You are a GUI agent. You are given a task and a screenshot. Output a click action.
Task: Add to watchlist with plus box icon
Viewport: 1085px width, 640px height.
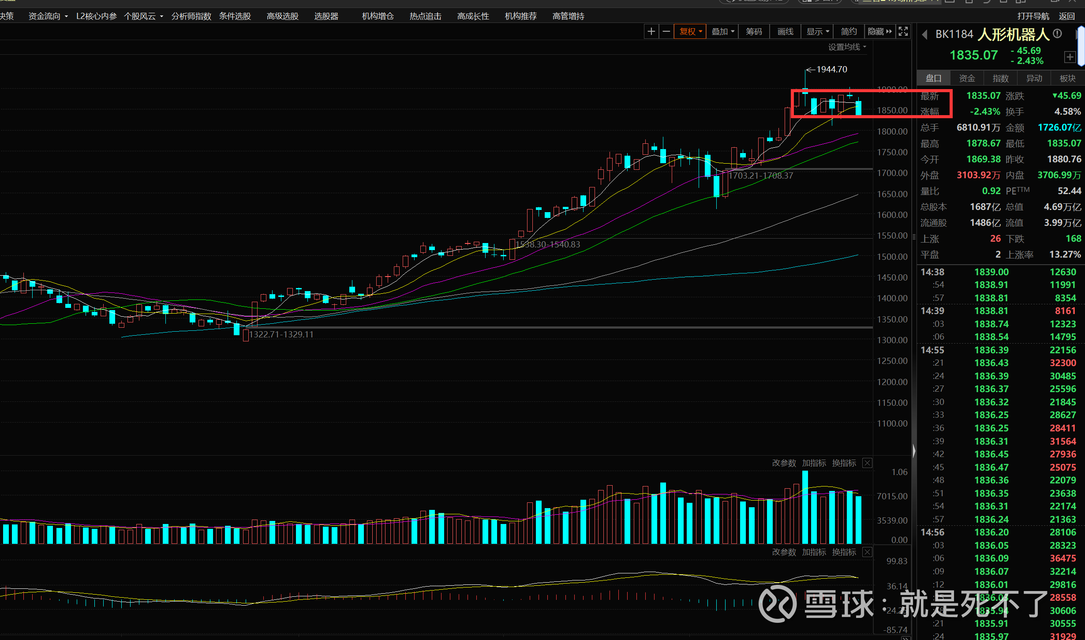click(x=1070, y=57)
